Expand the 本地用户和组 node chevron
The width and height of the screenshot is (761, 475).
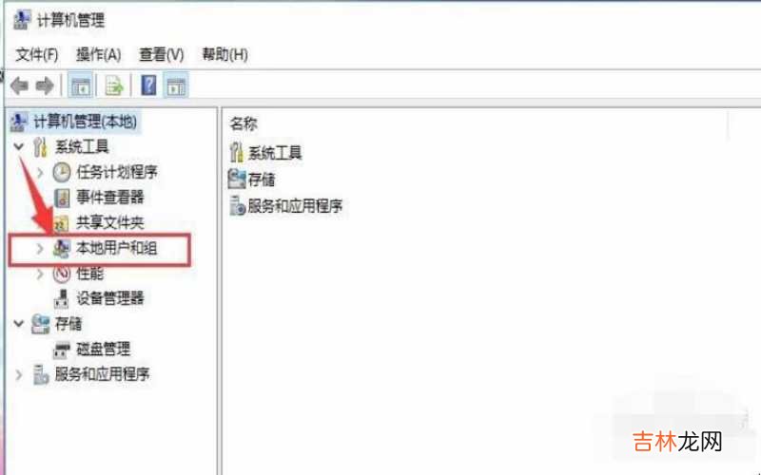(40, 249)
